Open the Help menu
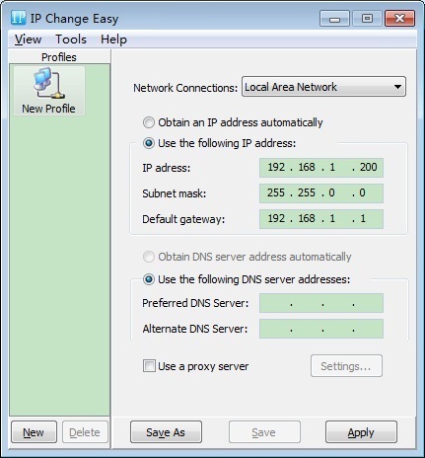Screen dimensions: 425x458 113,39
